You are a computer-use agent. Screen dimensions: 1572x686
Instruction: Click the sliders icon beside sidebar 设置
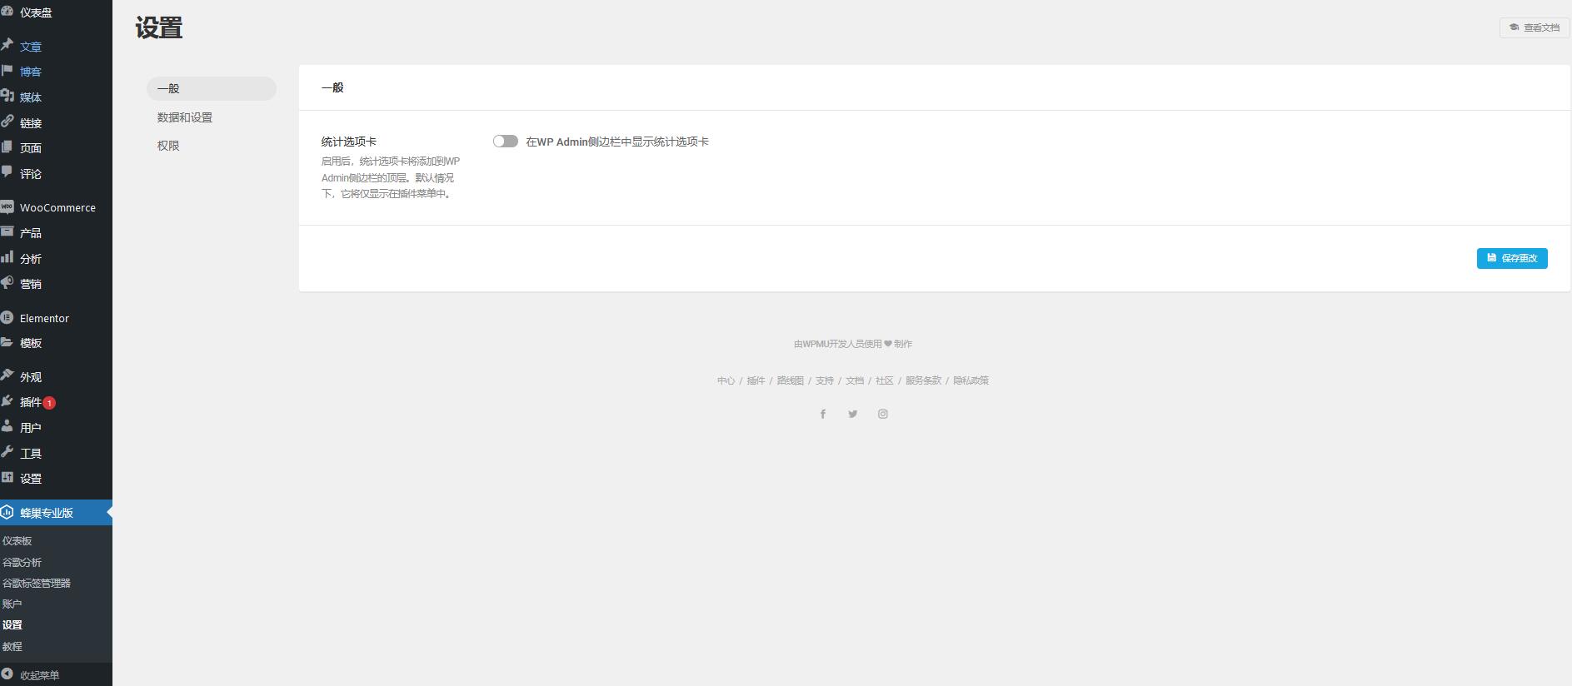click(x=7, y=477)
